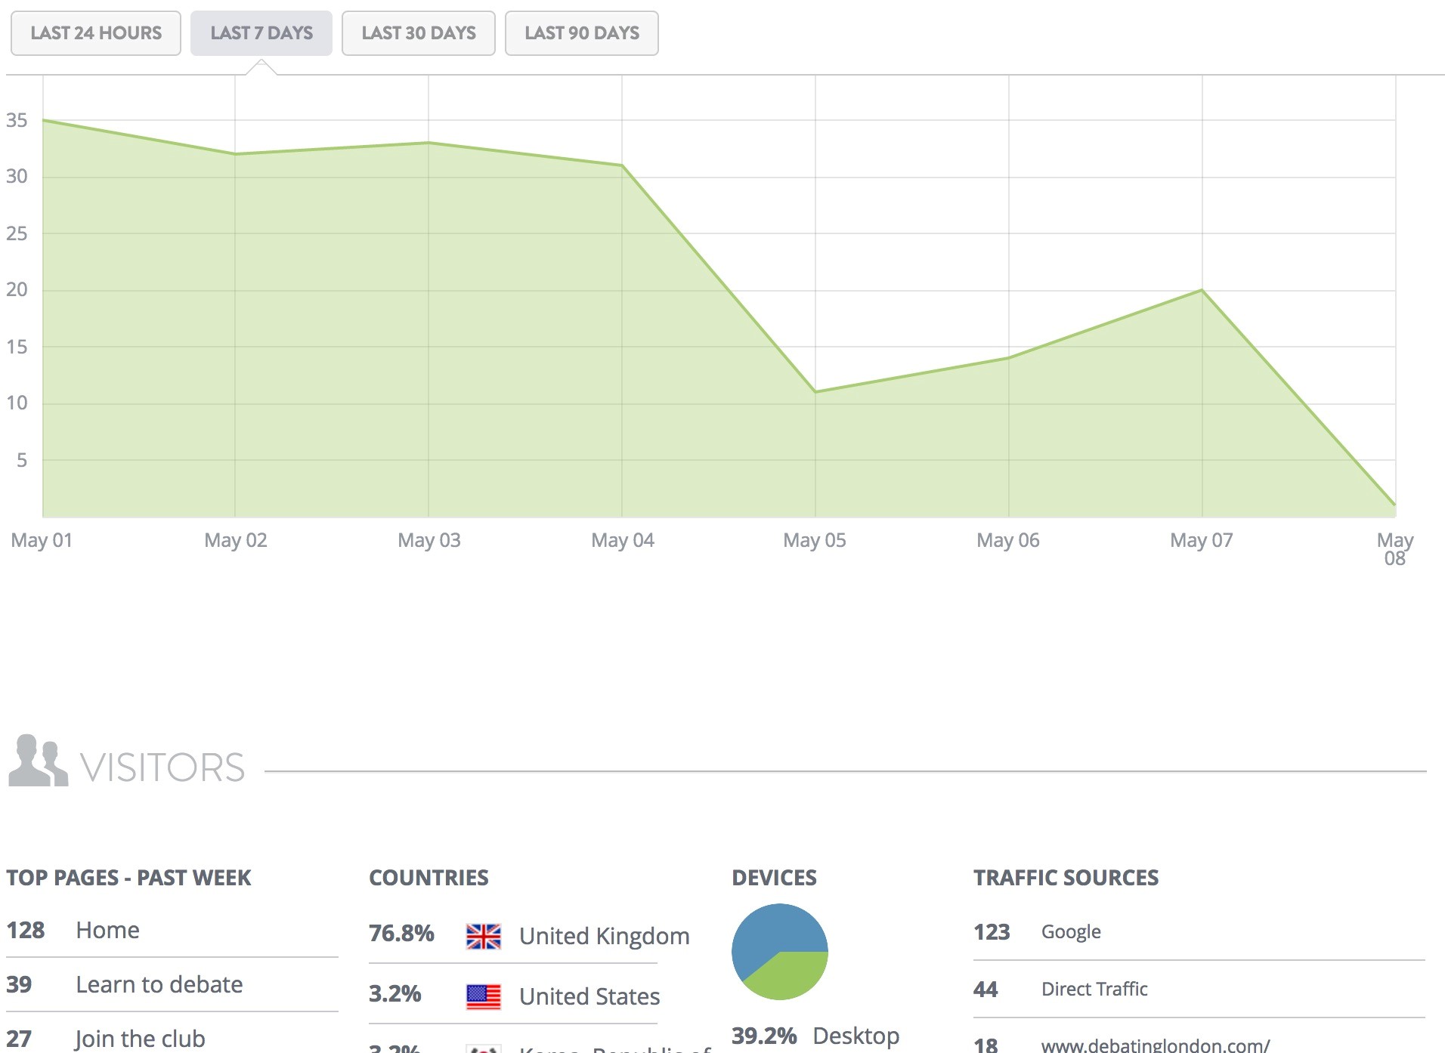This screenshot has width=1445, height=1053.
Task: Show the Last 30 Days range
Action: click(419, 33)
